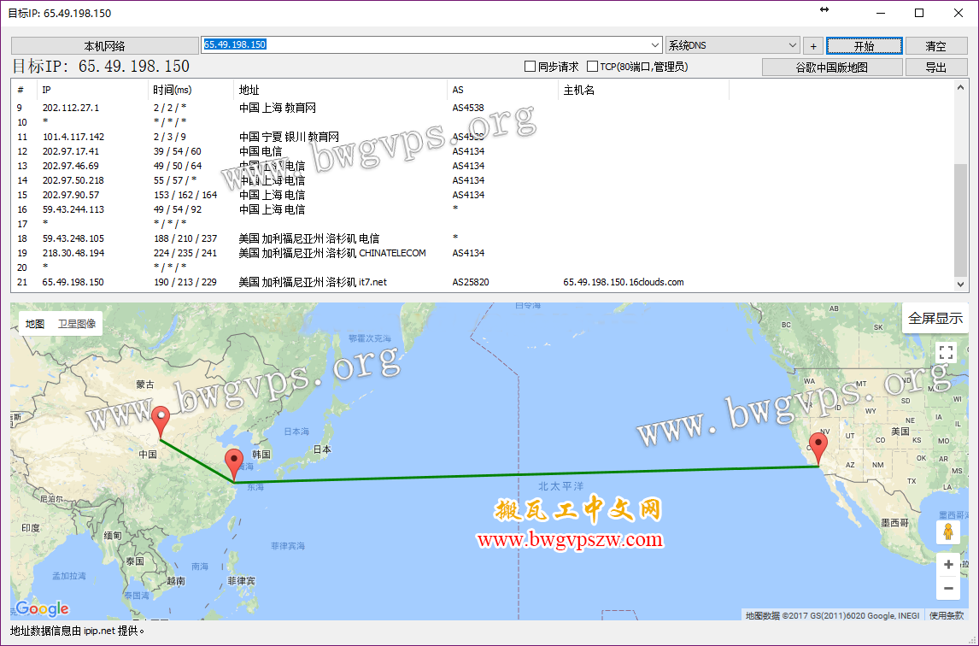The height and width of the screenshot is (646, 979).
Task: Open the 使用条款 link
Action: [947, 615]
